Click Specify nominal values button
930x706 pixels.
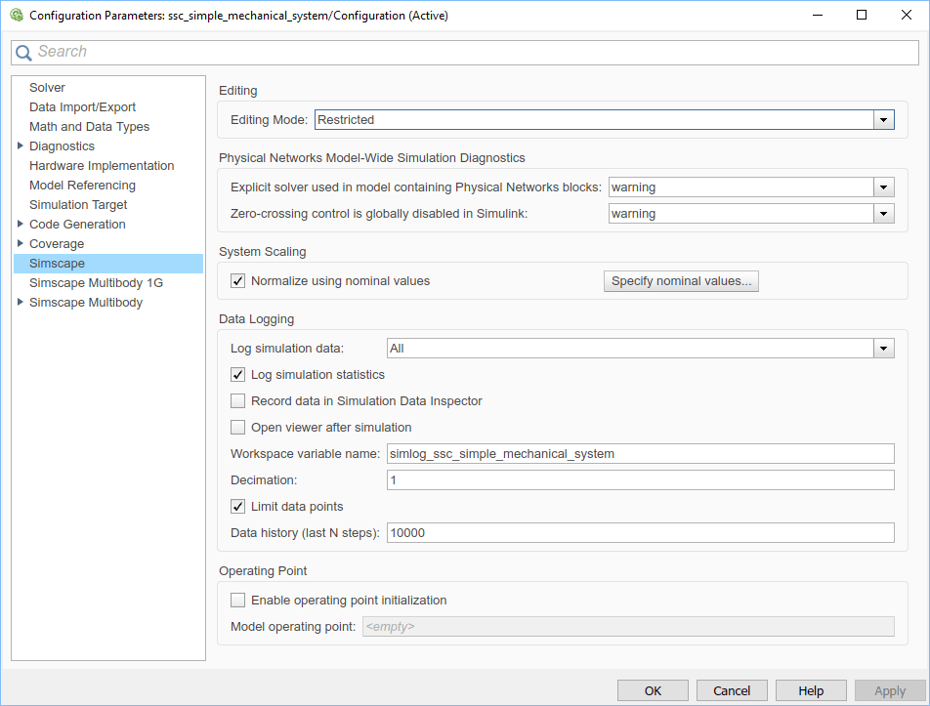point(681,281)
